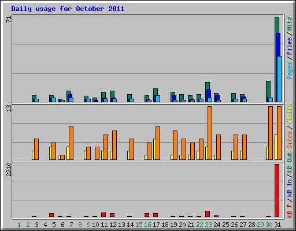Select the 'kB F' legend label

pos(289,211)
